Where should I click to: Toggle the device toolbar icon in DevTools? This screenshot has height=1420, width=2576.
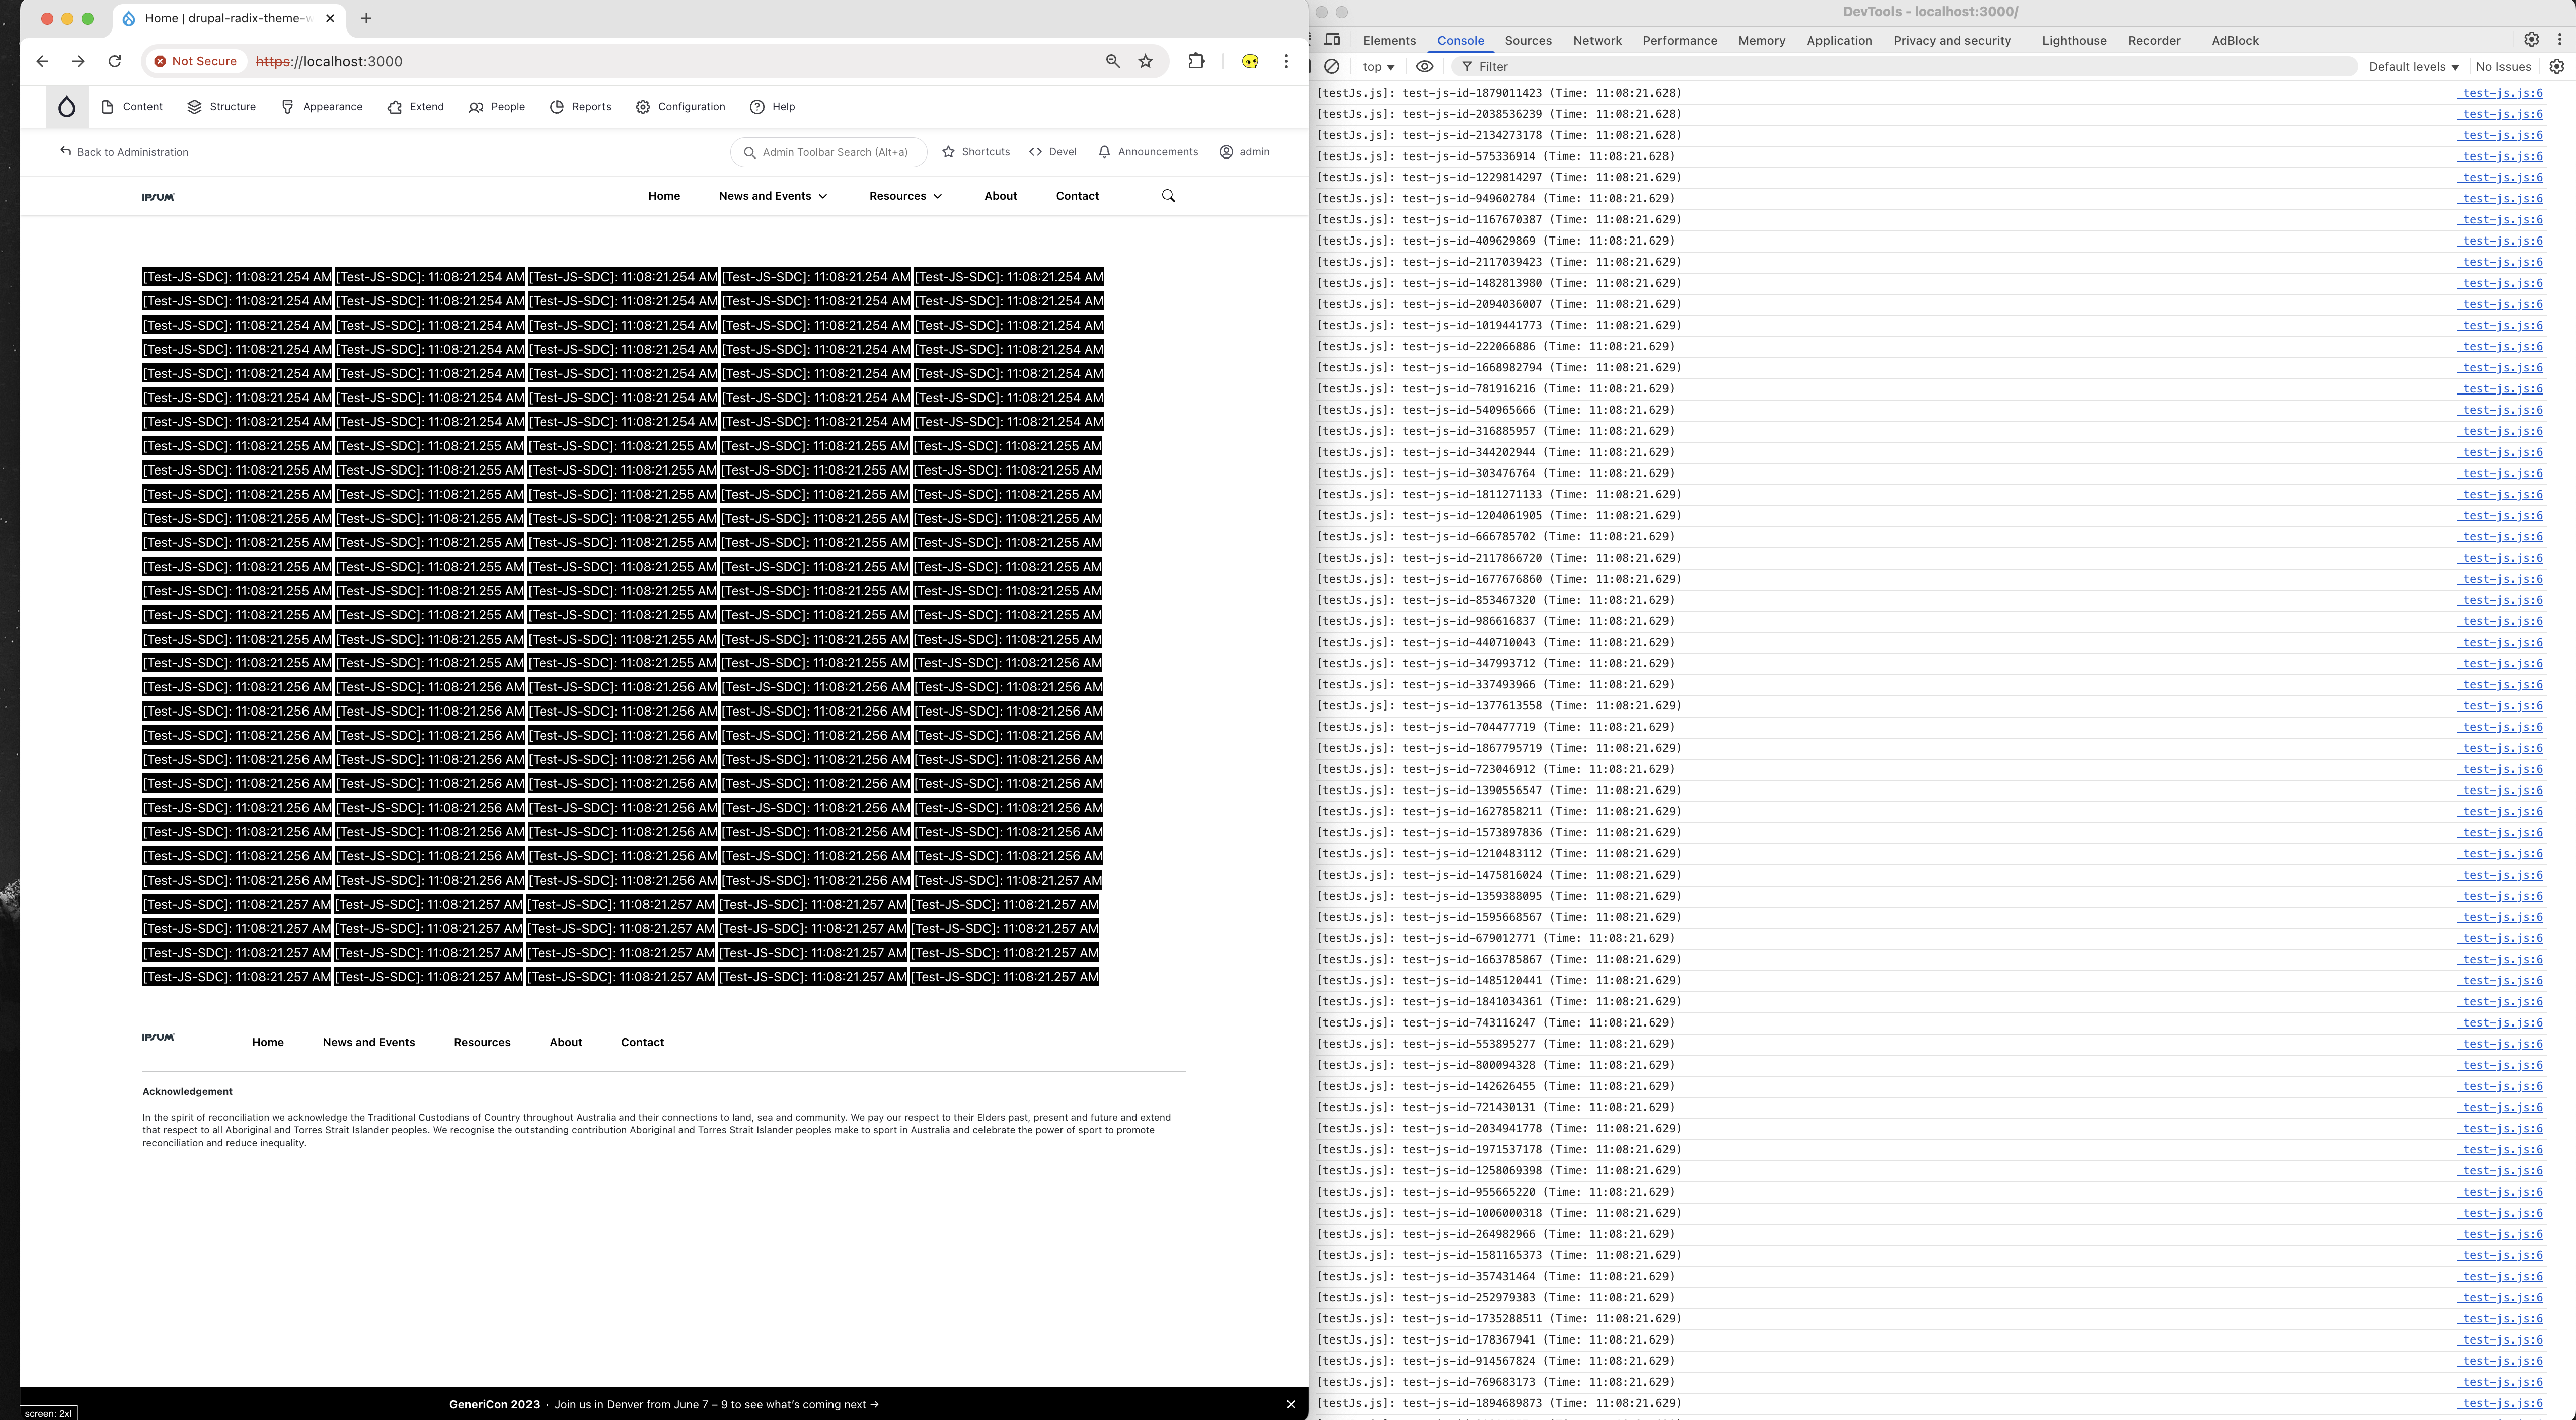[x=1332, y=40]
